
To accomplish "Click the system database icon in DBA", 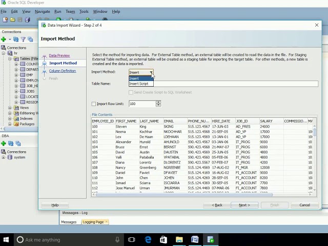I will (10, 157).
